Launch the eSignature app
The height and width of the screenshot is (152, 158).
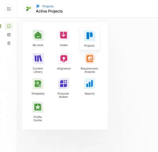pyautogui.click(x=64, y=62)
